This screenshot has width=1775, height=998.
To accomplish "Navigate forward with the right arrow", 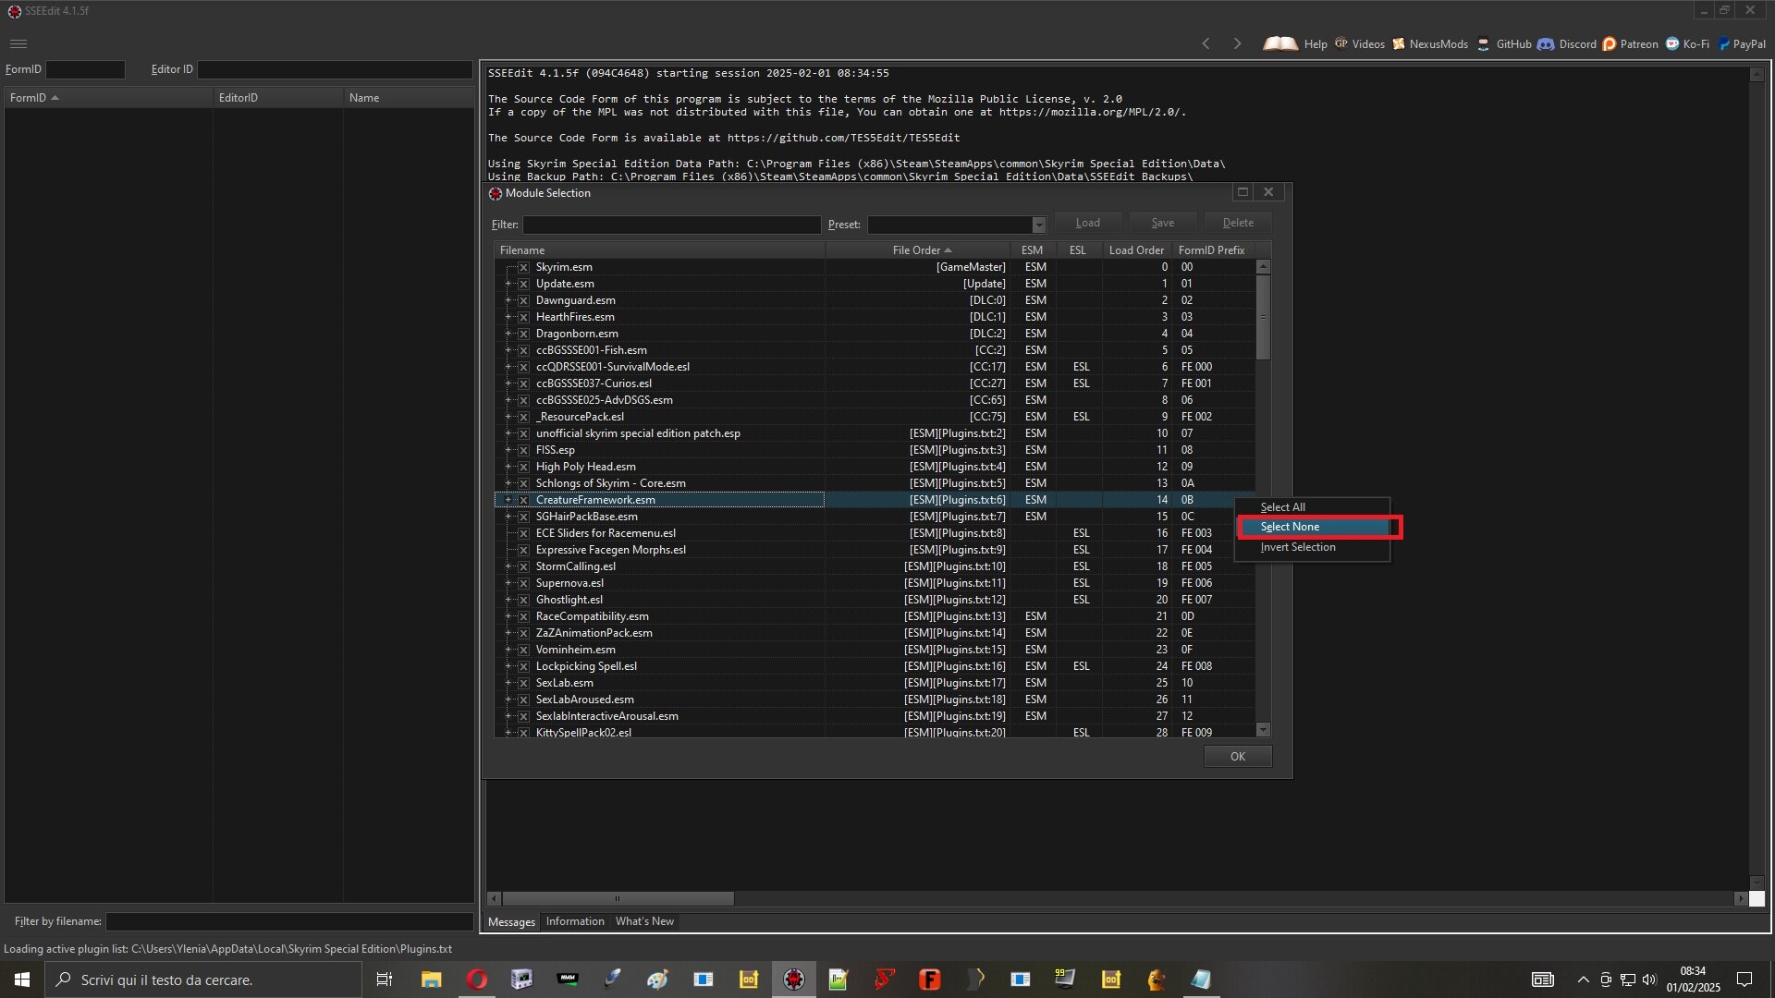I will pyautogui.click(x=1237, y=43).
